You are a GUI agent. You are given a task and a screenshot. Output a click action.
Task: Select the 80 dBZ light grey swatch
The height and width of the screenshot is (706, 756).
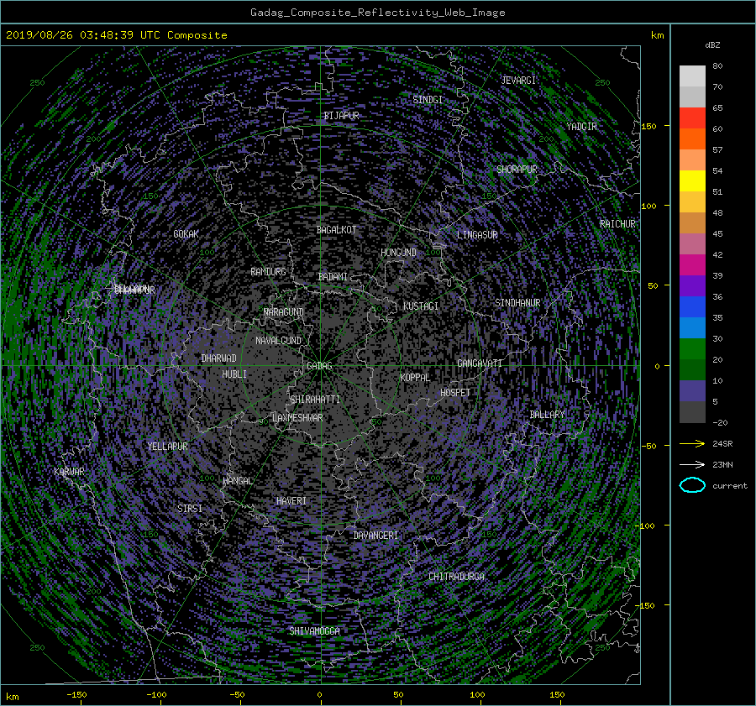(692, 76)
